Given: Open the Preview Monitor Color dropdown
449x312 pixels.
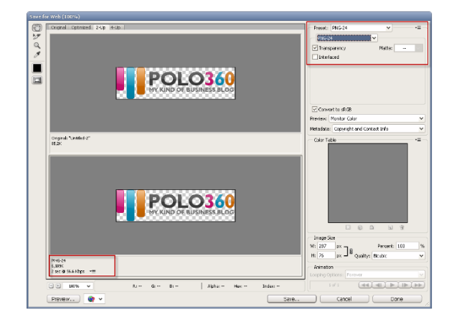Looking at the screenshot, I should [377, 118].
